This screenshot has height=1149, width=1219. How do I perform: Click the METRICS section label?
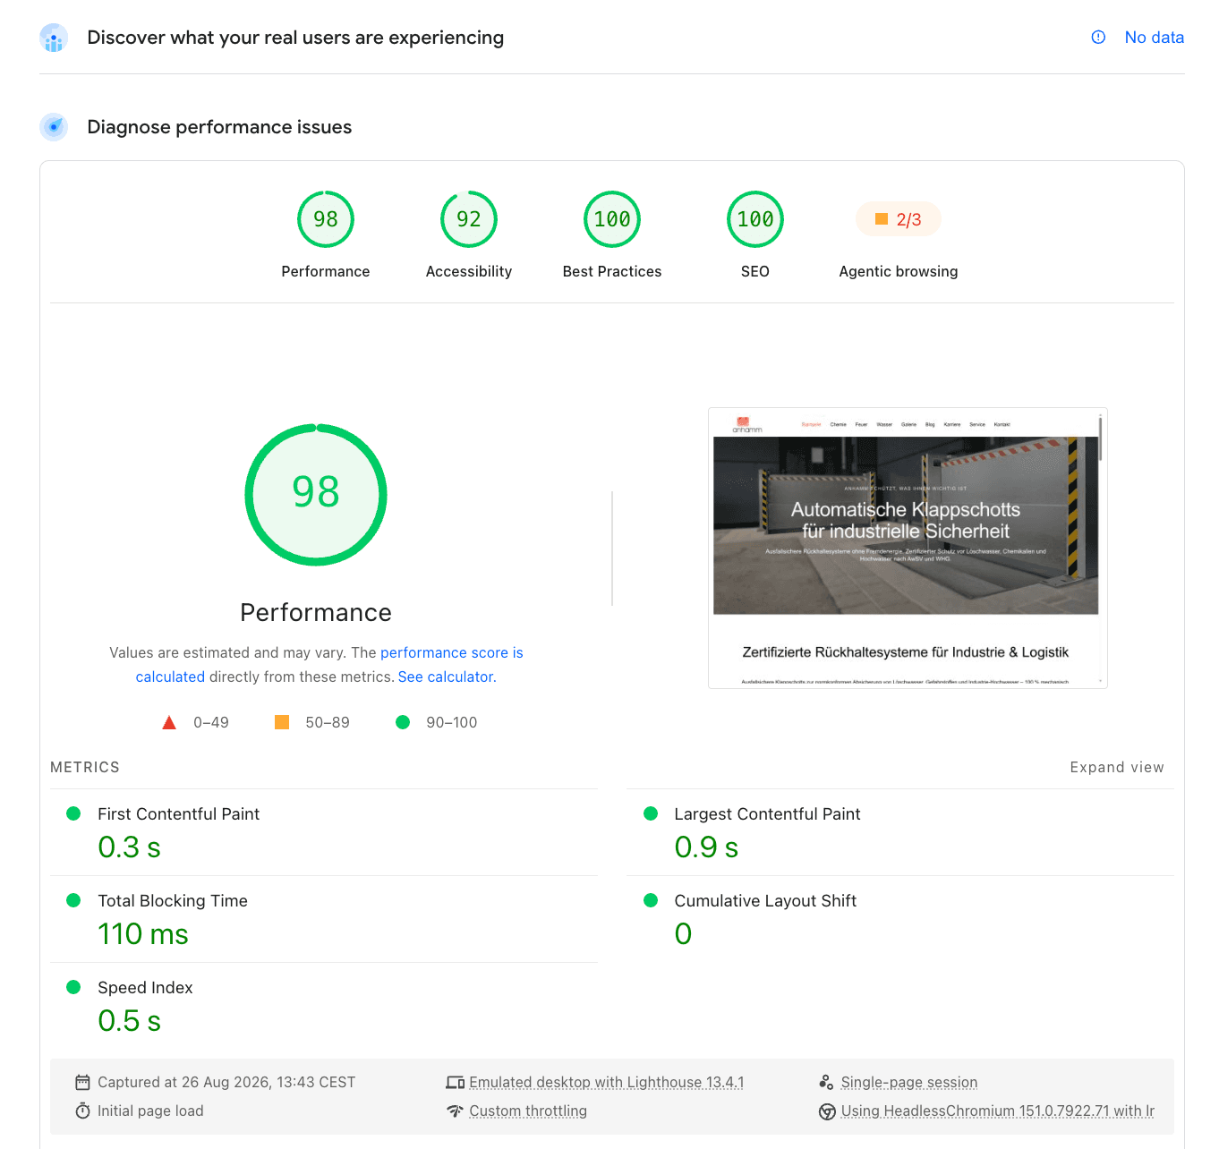click(x=85, y=767)
